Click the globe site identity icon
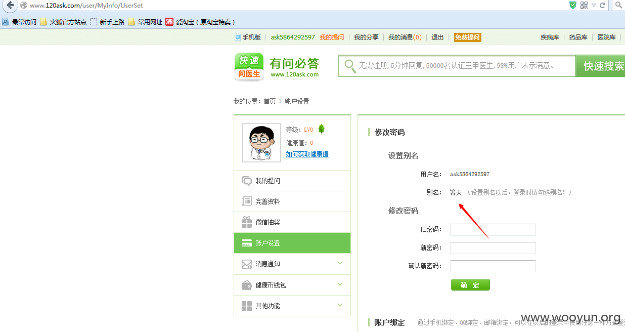The width and height of the screenshot is (625, 332). tap(24, 5)
